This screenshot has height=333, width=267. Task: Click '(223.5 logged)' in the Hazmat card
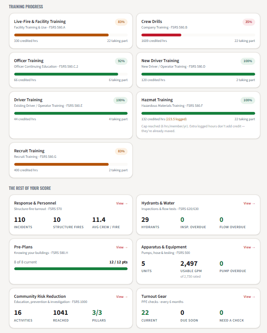pos(176,119)
